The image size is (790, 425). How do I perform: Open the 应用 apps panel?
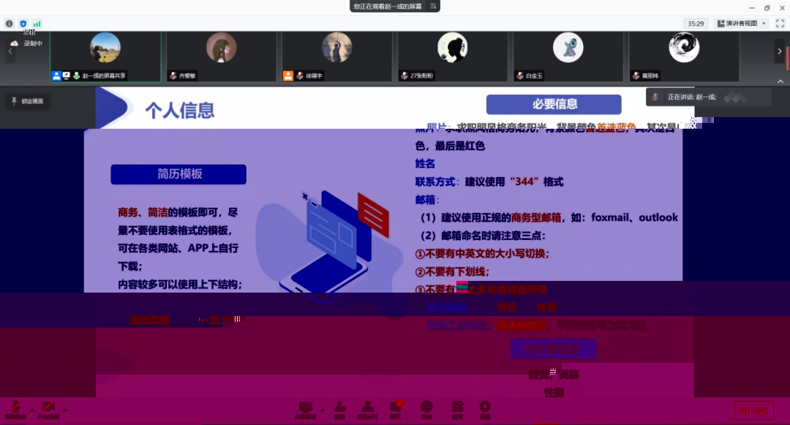457,410
